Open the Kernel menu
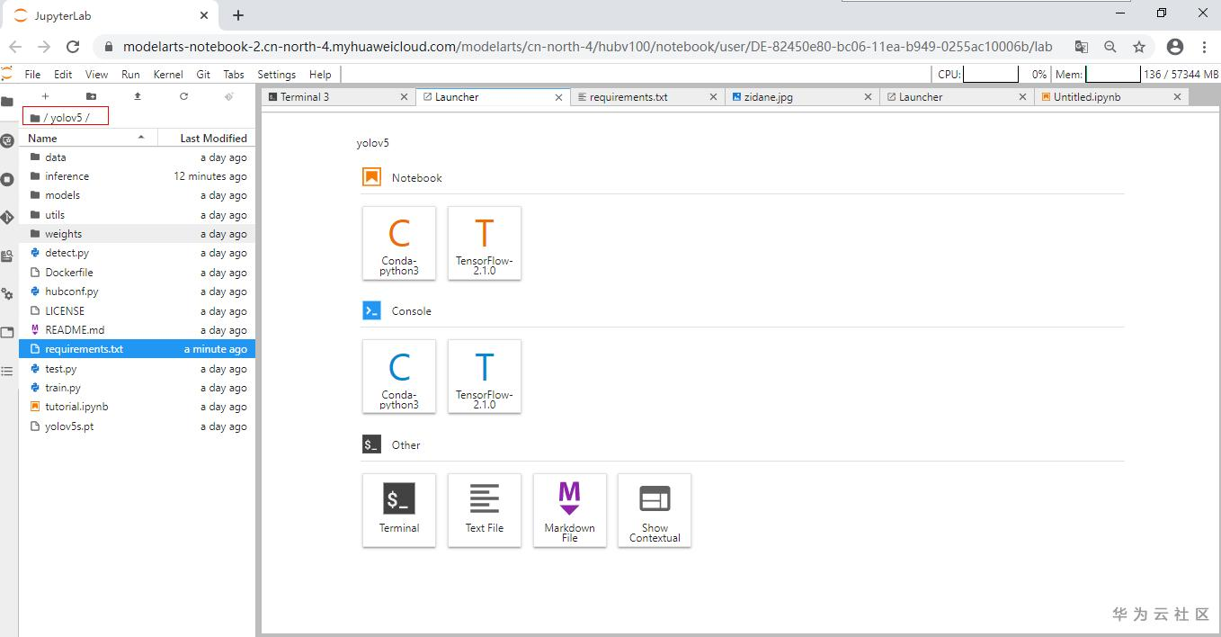 (x=168, y=75)
